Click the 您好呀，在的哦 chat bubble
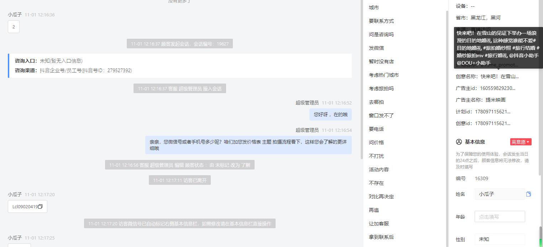Screen dimensions: 543x247 pyautogui.click(x=330, y=114)
